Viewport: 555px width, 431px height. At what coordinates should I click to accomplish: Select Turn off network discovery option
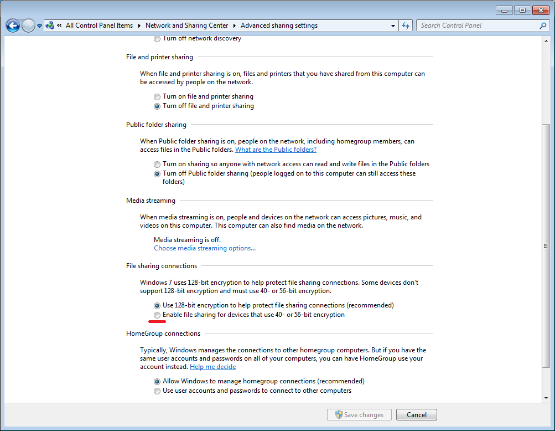point(157,39)
